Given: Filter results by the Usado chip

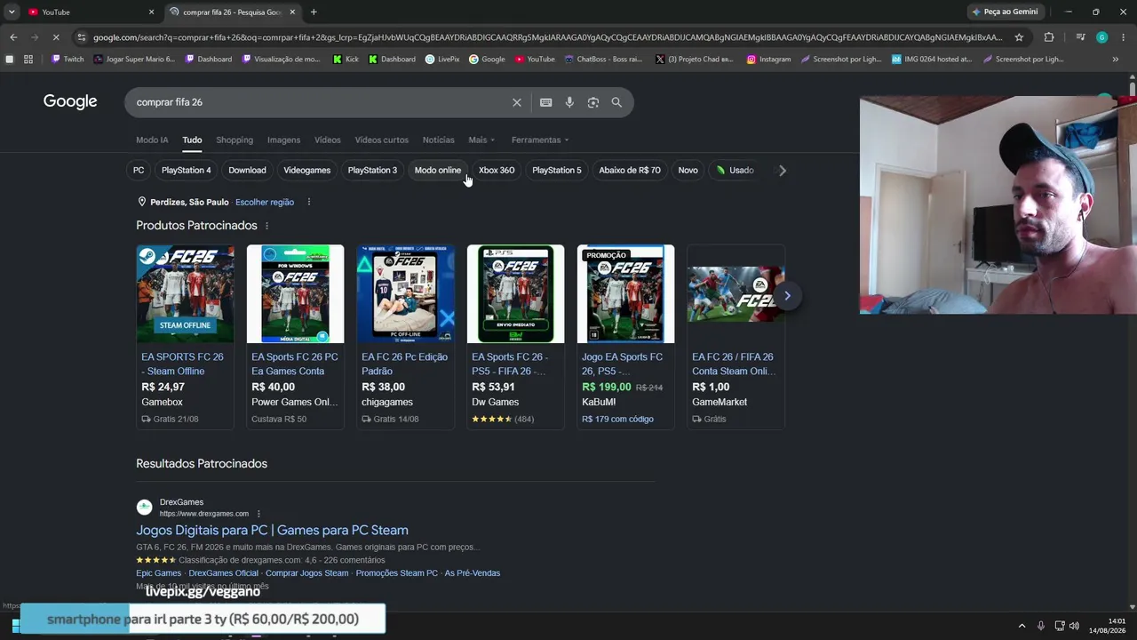Looking at the screenshot, I should 735,170.
